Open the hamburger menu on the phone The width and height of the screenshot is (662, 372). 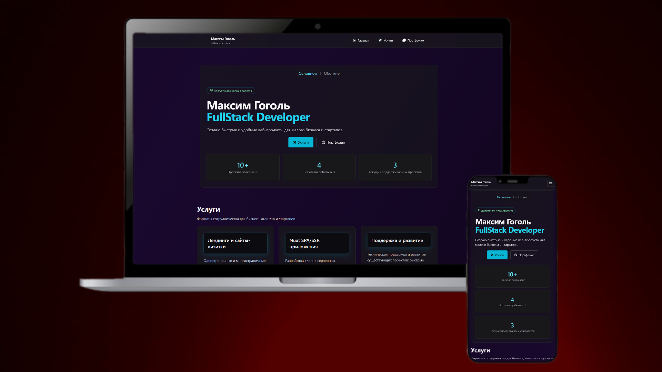pos(550,183)
